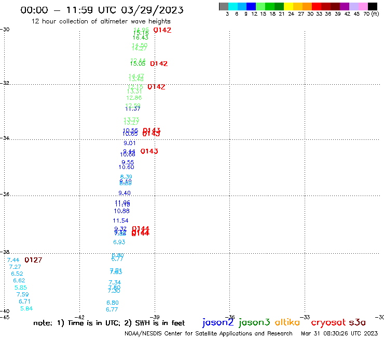Select the 8.39 wave height value
Image resolution: width=384 pixels, height=338 pixels.
tap(126, 177)
